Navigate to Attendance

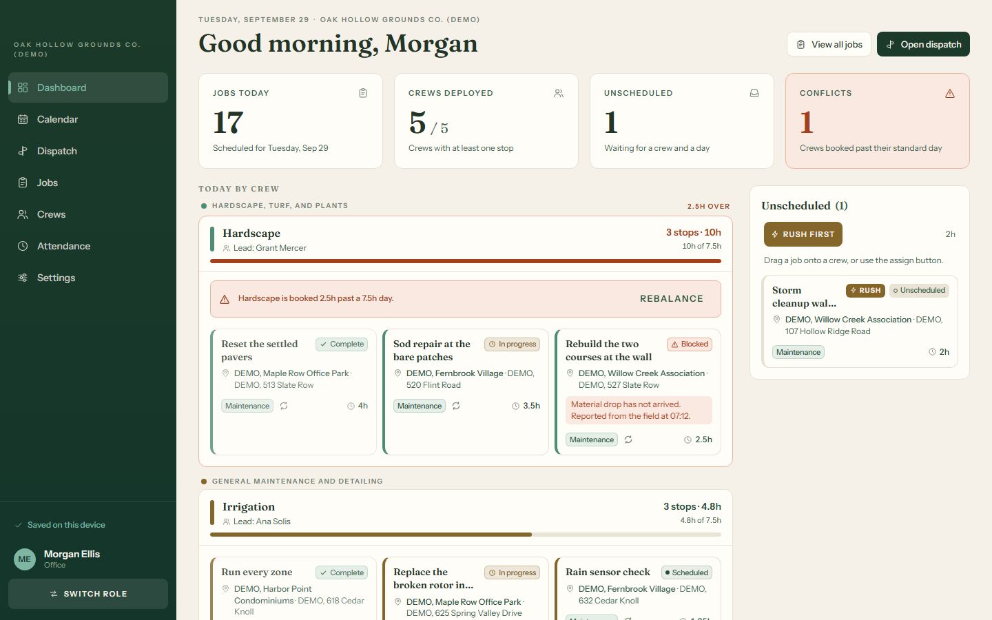pyautogui.click(x=88, y=246)
